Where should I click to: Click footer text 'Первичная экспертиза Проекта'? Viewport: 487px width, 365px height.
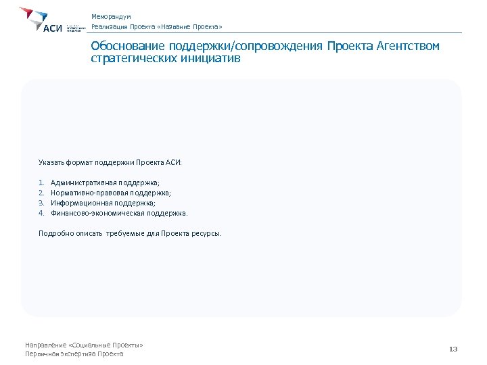74,354
